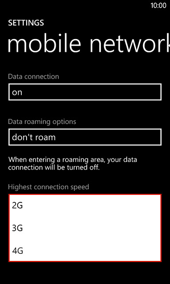This screenshot has width=170, height=284.
Task: Choose the 4G speed option
Action: pos(85,251)
